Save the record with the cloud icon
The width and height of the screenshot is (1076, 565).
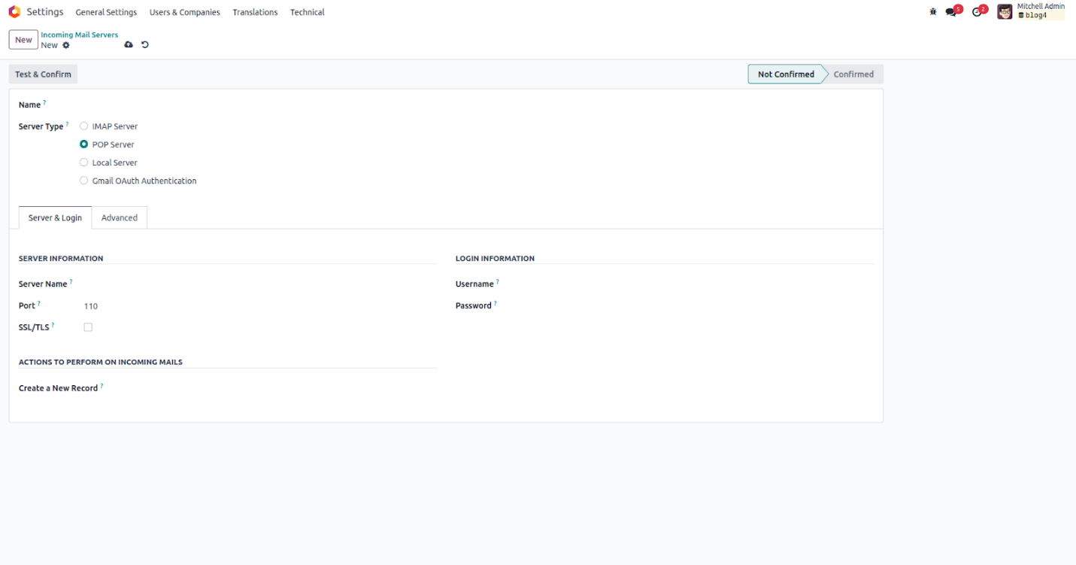129,45
